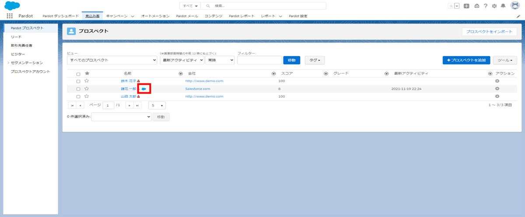
Task: Expand the セグメンテーション sidebar item
Action: pos(8,63)
